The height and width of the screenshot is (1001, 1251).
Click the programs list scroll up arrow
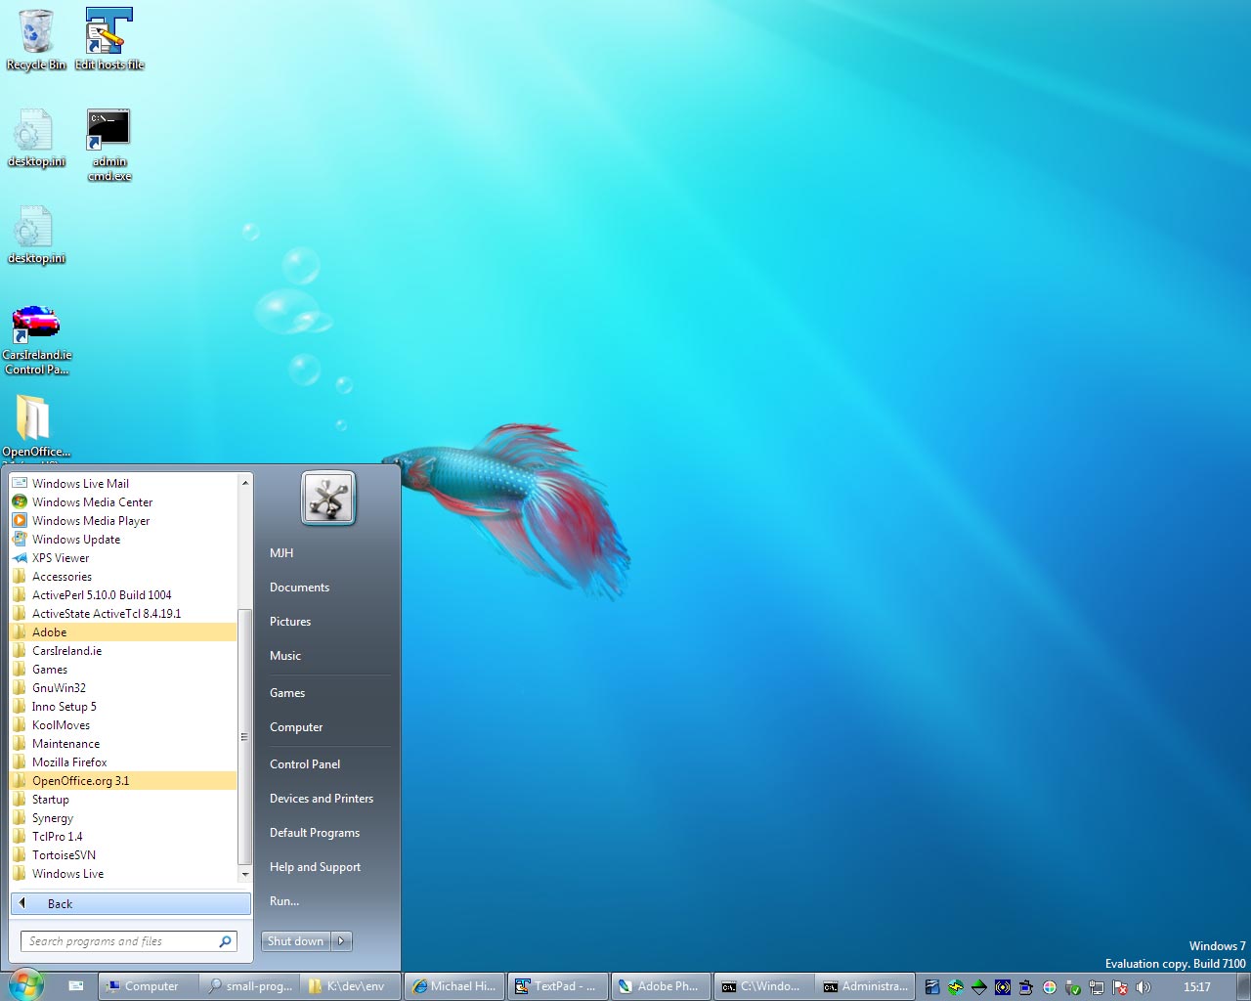click(x=245, y=483)
